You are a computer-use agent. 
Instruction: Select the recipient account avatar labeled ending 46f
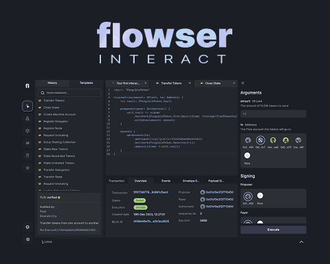pos(298,140)
